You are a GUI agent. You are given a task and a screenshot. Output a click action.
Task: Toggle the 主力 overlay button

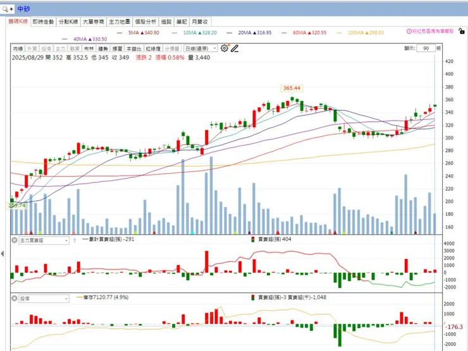point(60,49)
